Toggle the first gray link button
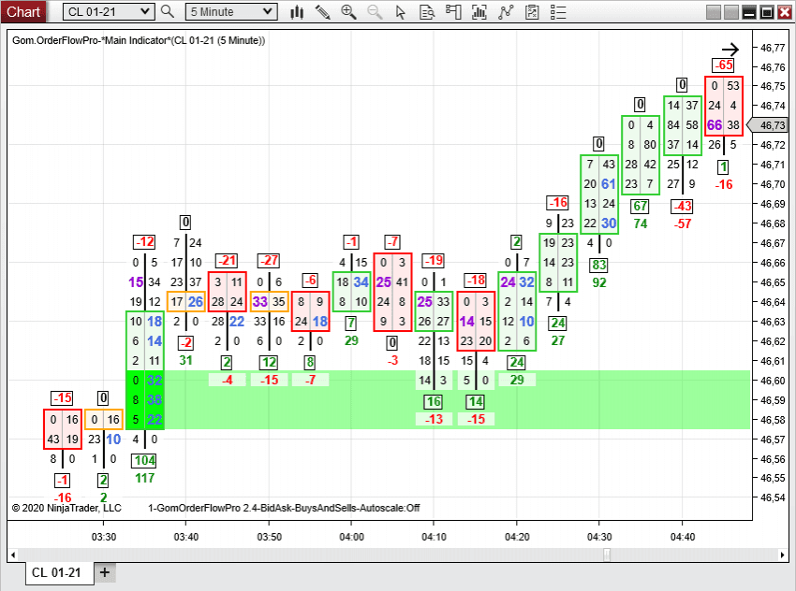The width and height of the screenshot is (796, 591). coord(715,12)
